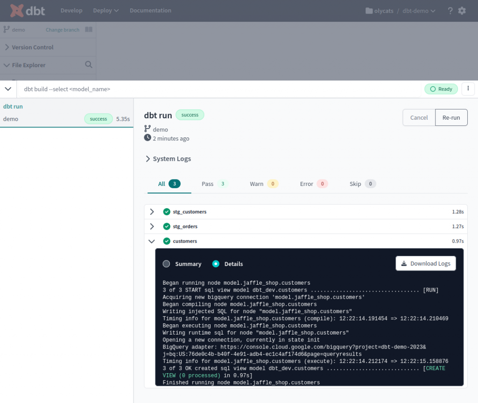The width and height of the screenshot is (478, 403).
Task: Click the [RUN] marker in the log
Action: click(430, 290)
